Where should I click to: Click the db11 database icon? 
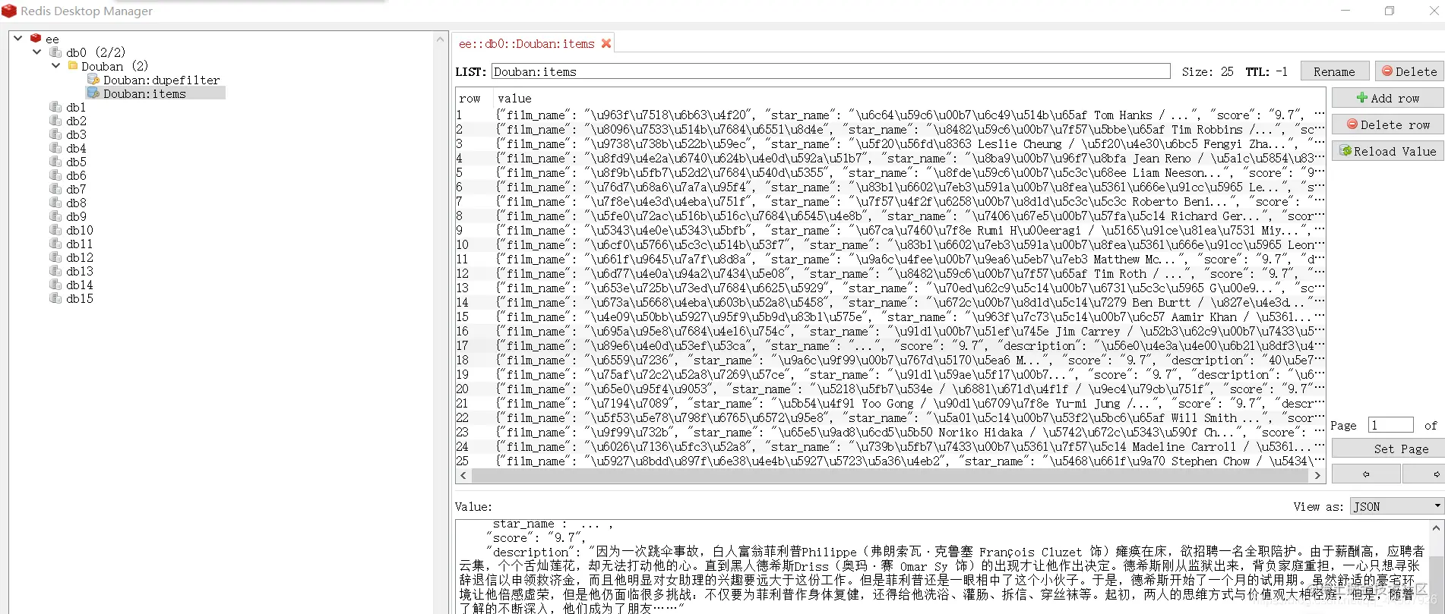(55, 244)
